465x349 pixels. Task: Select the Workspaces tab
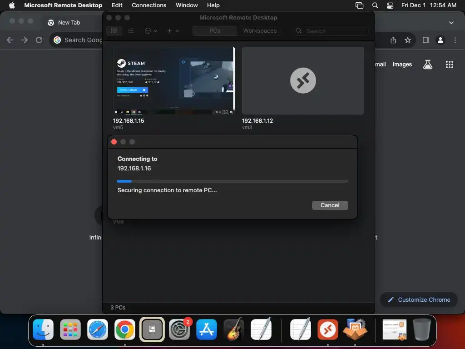pos(260,30)
